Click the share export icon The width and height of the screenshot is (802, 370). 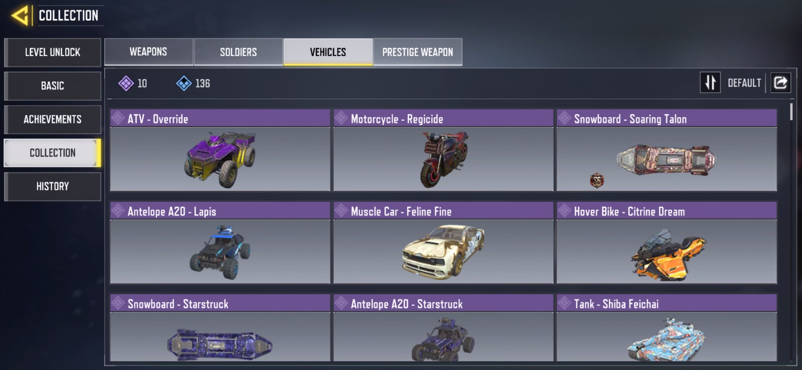click(x=781, y=83)
